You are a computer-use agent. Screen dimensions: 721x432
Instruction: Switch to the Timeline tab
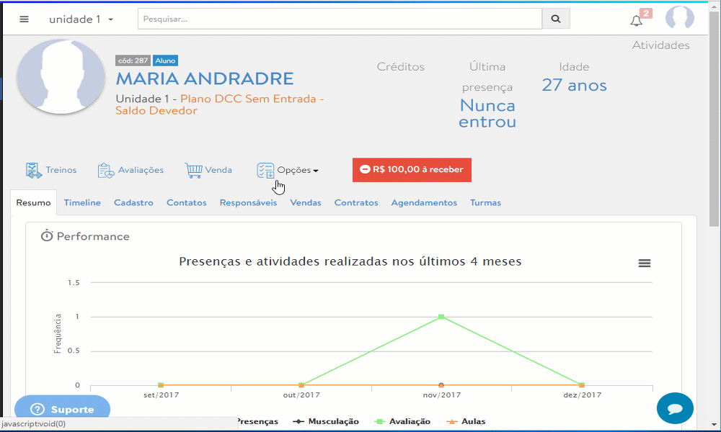click(x=82, y=203)
